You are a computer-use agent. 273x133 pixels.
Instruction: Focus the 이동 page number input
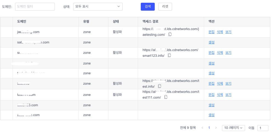(263, 128)
